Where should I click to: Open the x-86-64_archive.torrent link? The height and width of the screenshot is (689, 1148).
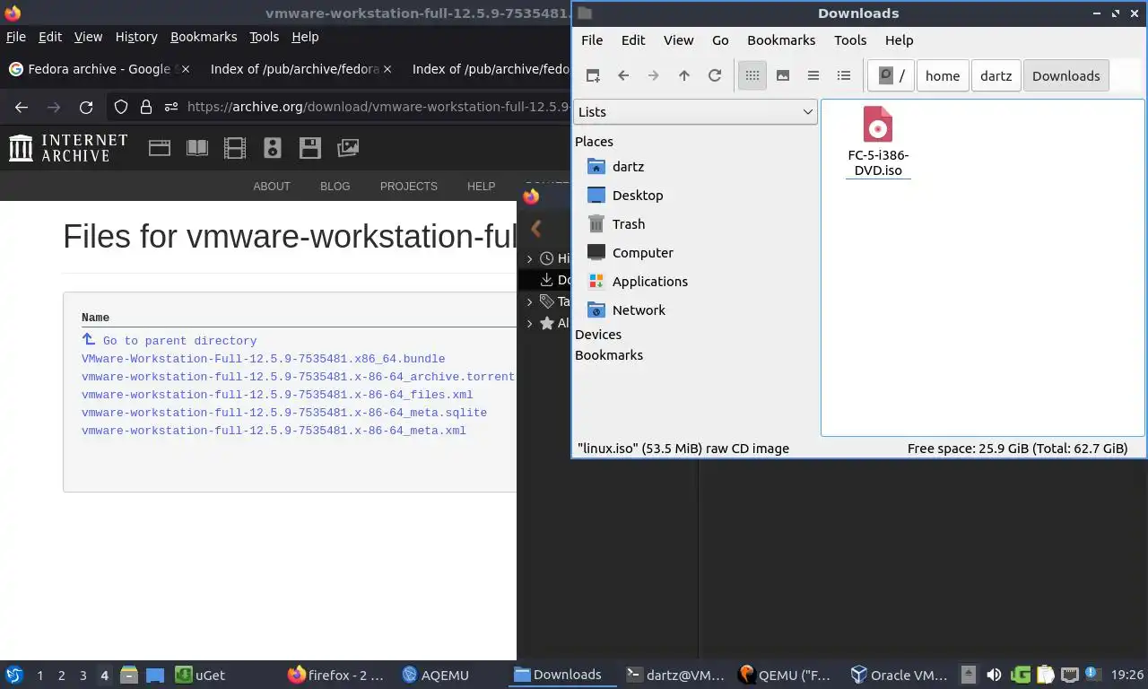pos(298,377)
